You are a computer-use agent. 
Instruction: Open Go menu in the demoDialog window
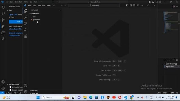(31, 2)
